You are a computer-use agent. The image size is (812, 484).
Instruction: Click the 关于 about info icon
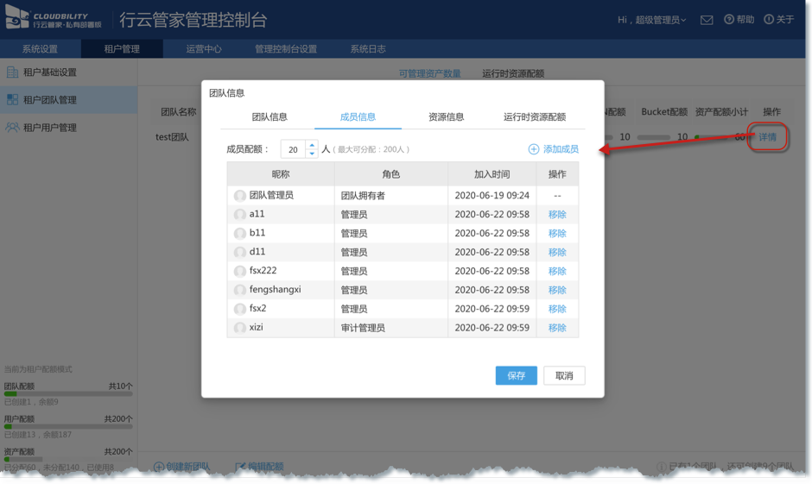pos(769,20)
